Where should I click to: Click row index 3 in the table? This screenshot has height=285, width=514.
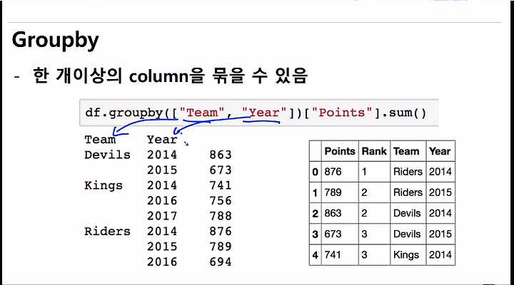point(315,234)
